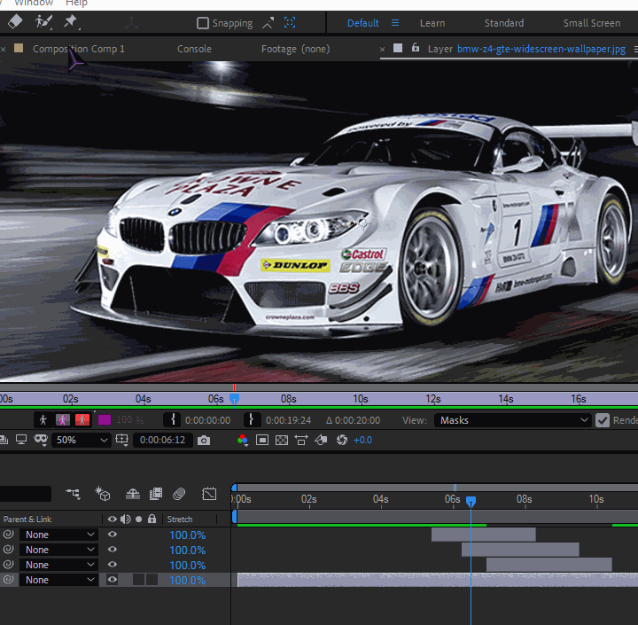Open bmw-z4-gte-widescreen-wallpaper.jpg layer link

(541, 49)
